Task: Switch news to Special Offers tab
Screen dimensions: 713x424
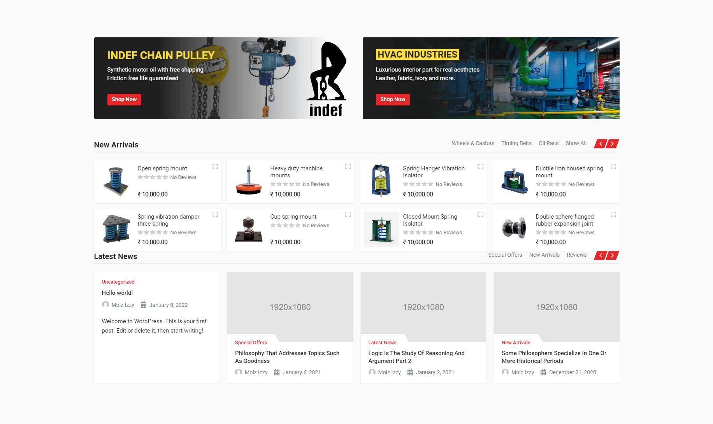Action: coord(505,255)
